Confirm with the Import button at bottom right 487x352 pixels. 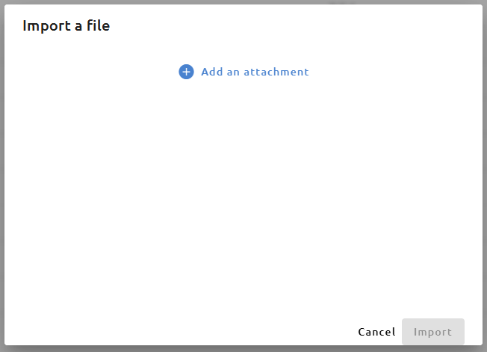[433, 332]
